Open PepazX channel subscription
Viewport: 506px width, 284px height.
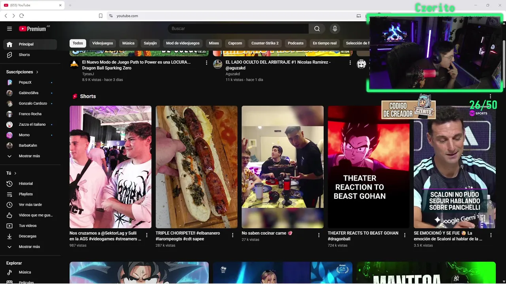30,82
